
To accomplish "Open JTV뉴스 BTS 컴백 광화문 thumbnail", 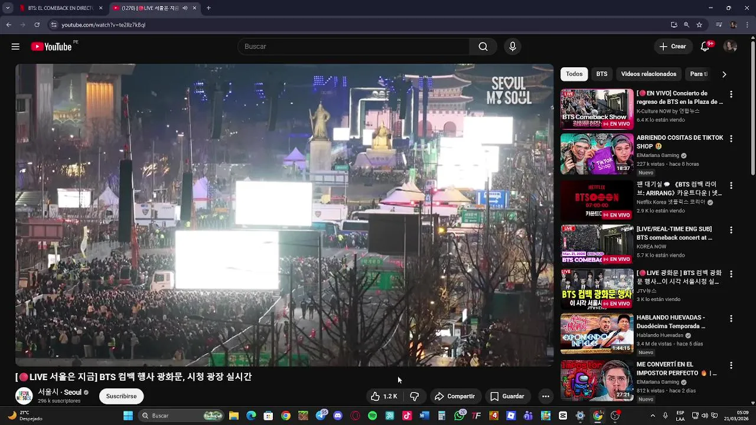I will coord(597,289).
